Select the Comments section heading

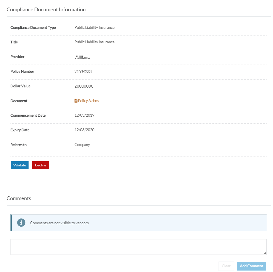click(x=19, y=198)
